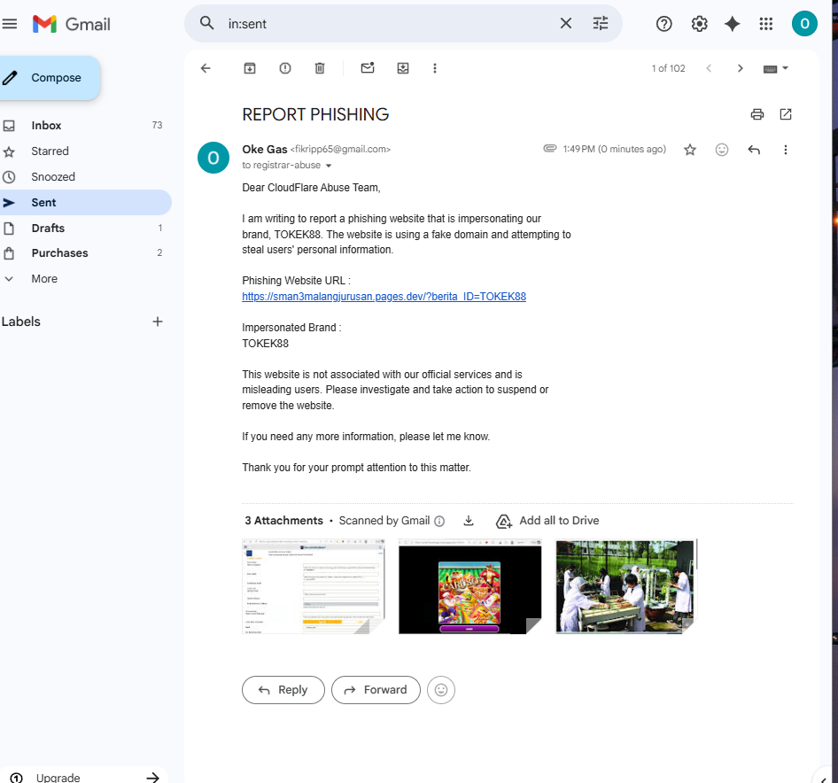This screenshot has height=783, width=838.
Task: Go back to the Sent list
Action: tap(206, 68)
